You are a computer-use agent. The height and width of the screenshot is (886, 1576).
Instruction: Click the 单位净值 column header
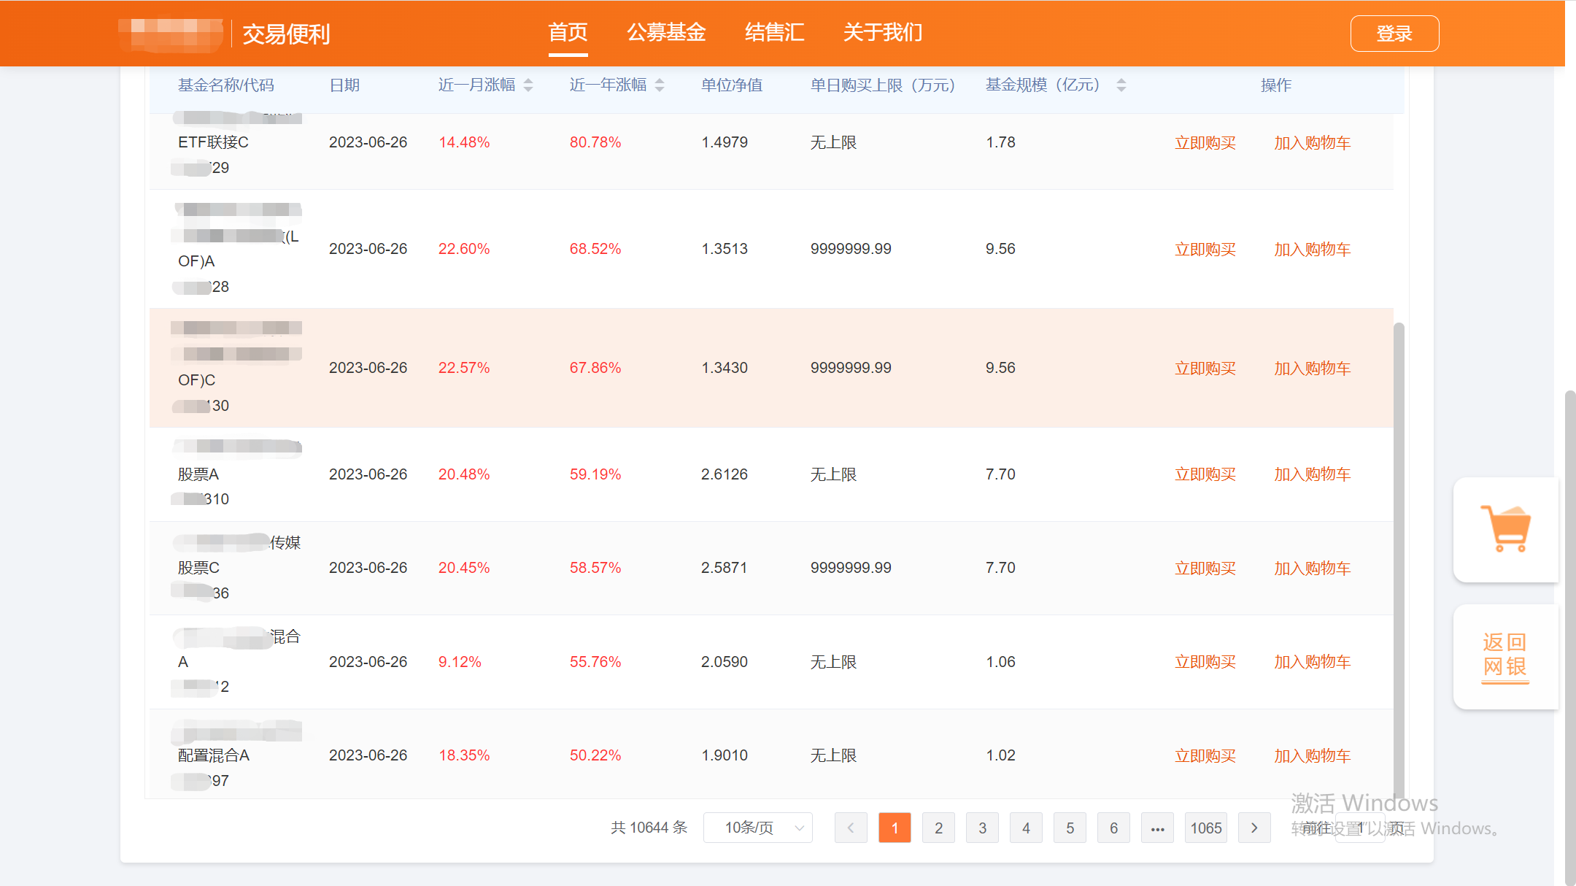pyautogui.click(x=732, y=85)
